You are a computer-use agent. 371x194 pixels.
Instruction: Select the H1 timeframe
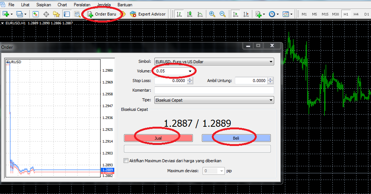(x=346, y=14)
